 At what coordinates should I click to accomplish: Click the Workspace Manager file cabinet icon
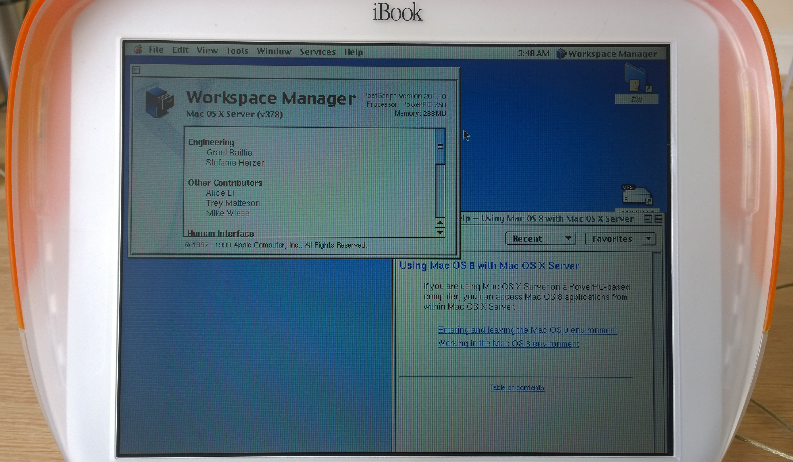(159, 102)
